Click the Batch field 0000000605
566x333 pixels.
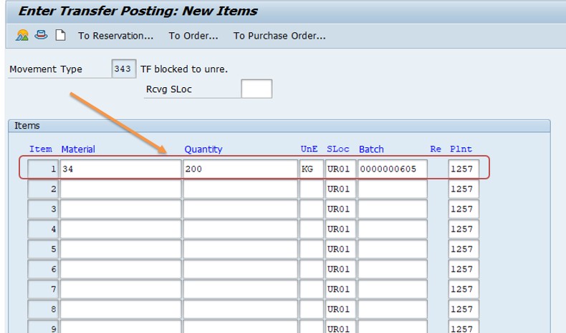point(392,169)
